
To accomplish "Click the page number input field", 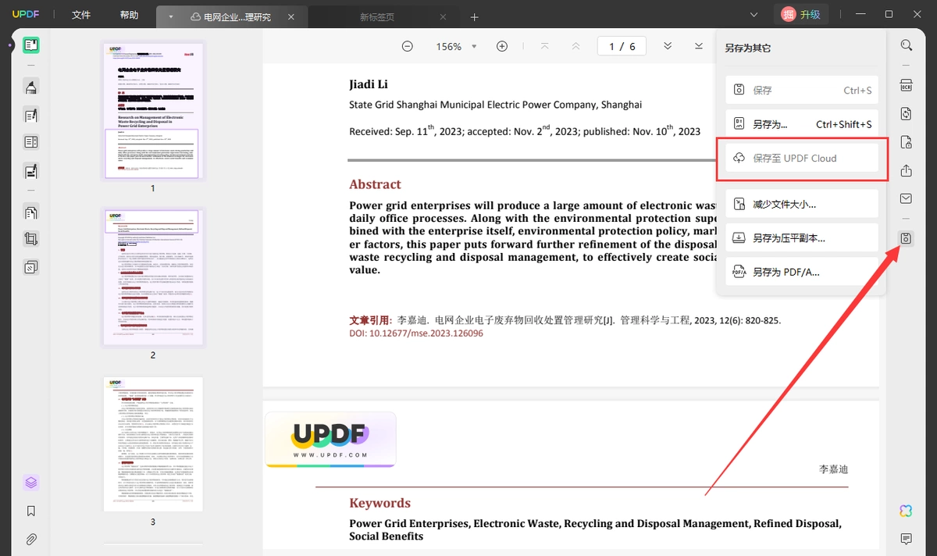I will click(x=622, y=46).
